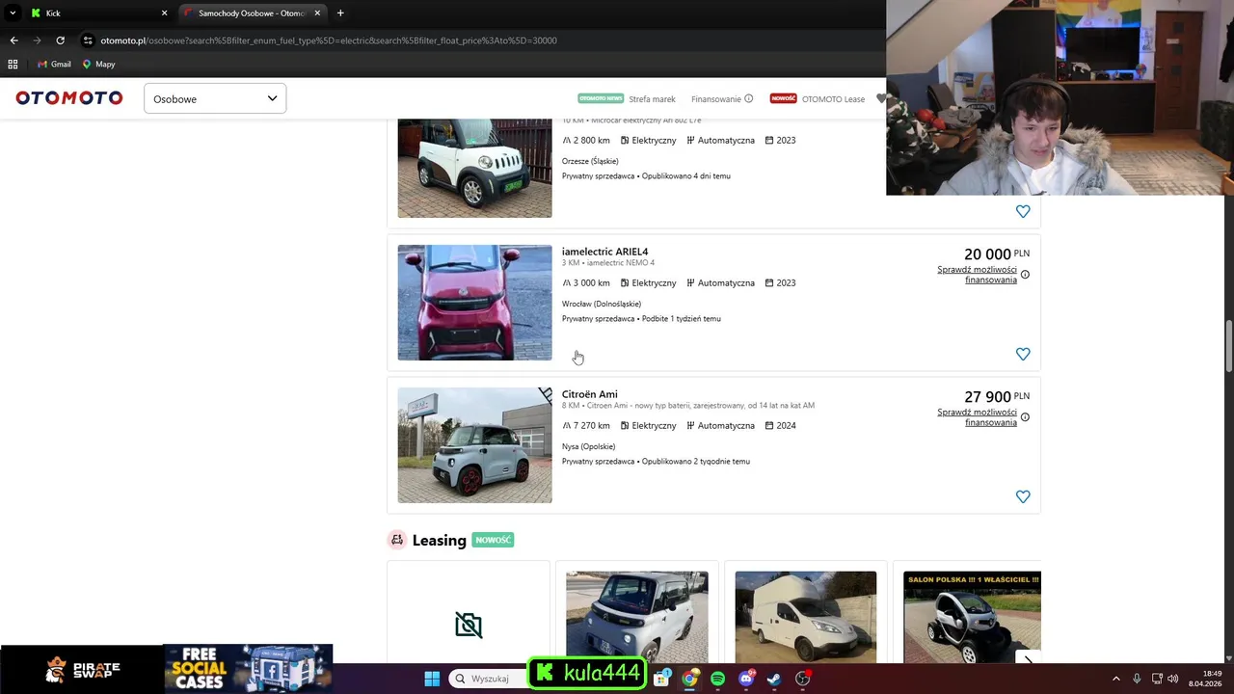Go back to previous page in Chrome
Screen dimensions: 1234x694
[x=13, y=40]
